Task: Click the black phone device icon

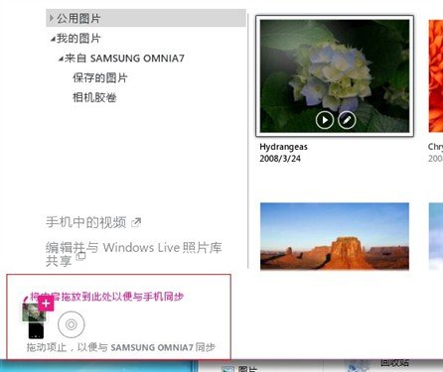Action: pyautogui.click(x=36, y=330)
